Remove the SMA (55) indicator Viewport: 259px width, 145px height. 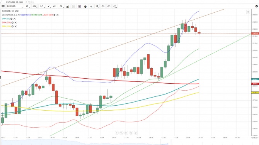[x=15, y=19]
